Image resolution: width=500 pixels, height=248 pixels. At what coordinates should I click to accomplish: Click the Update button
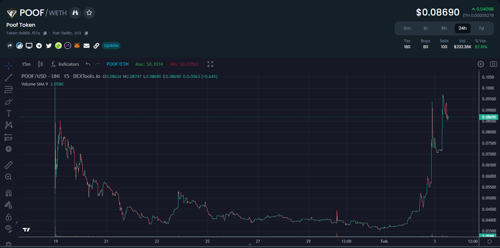(111, 45)
